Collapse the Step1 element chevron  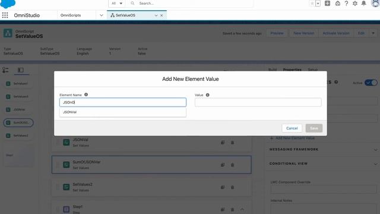click(x=242, y=209)
